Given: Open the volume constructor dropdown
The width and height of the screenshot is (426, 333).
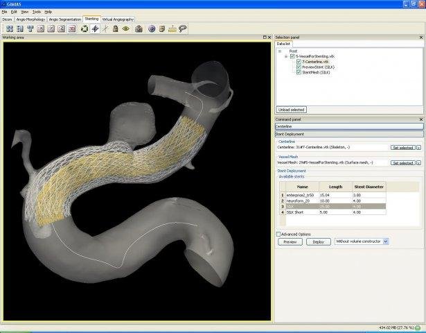Looking at the screenshot, I should 386,241.
